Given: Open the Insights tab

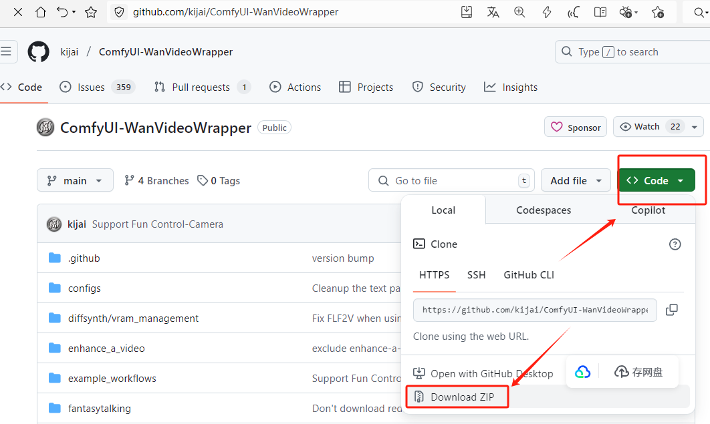Looking at the screenshot, I should point(511,87).
